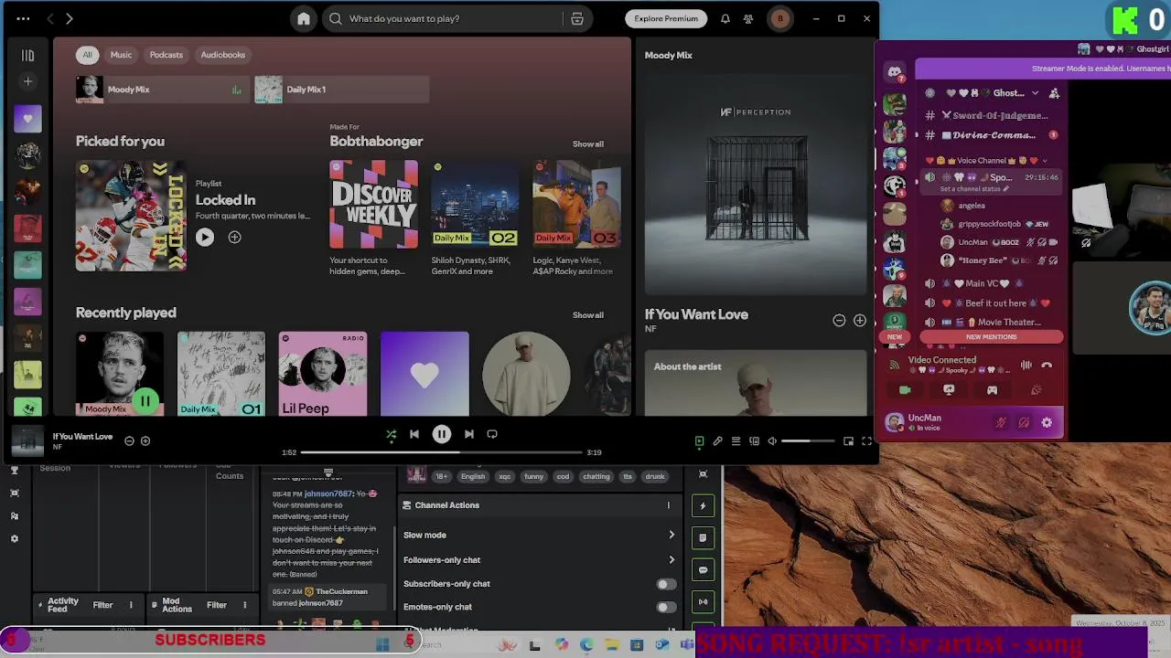Create playlist with sidebar plus icon
The height and width of the screenshot is (658, 1171).
pyautogui.click(x=27, y=82)
